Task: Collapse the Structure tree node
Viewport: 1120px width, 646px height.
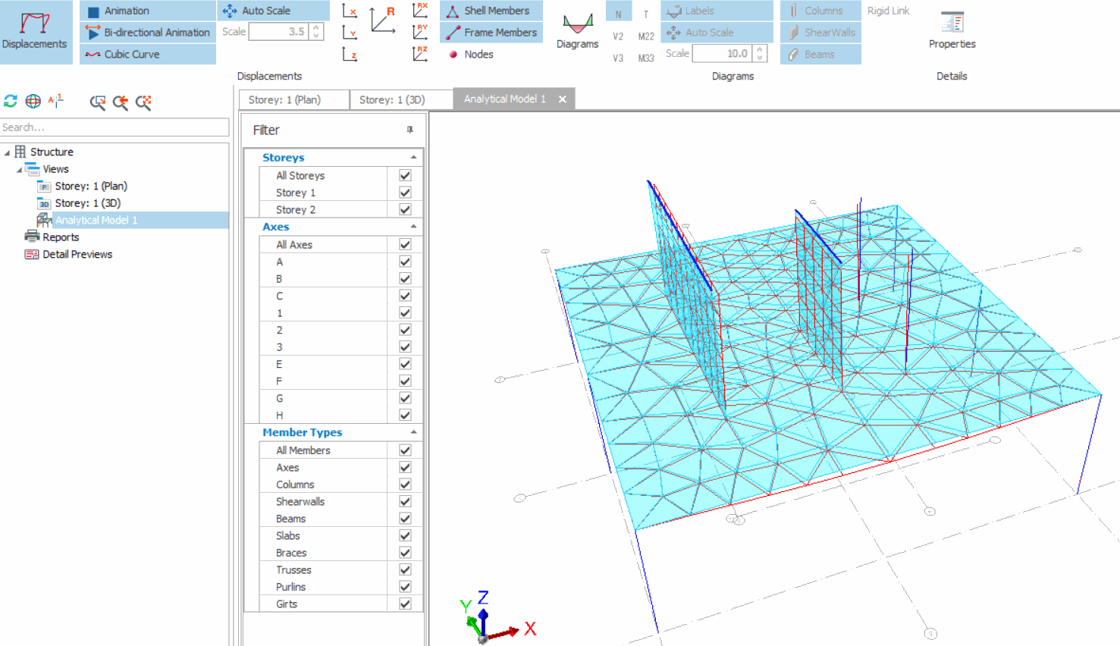Action: pos(8,152)
